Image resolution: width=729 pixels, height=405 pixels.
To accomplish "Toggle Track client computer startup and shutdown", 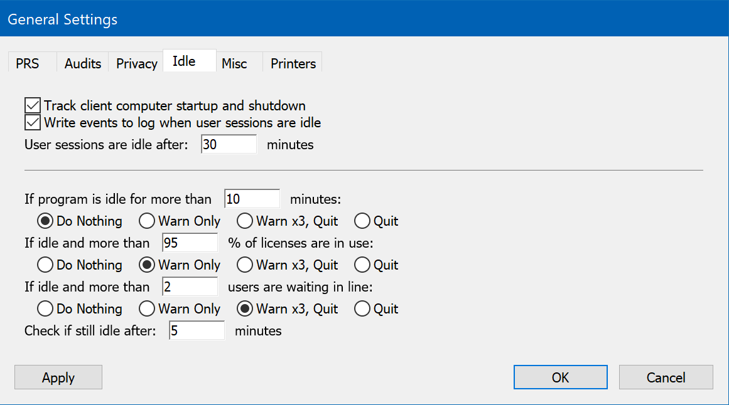I will pos(33,106).
